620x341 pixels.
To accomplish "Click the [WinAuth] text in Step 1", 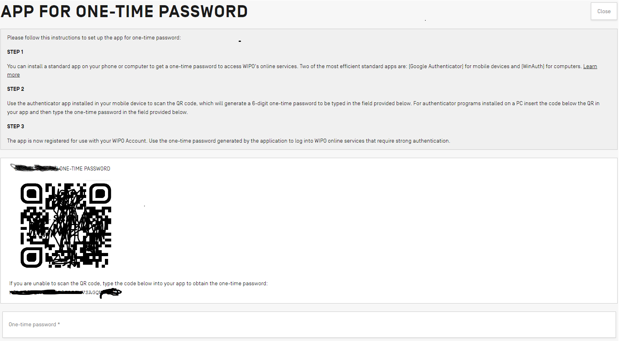I will tap(533, 67).
